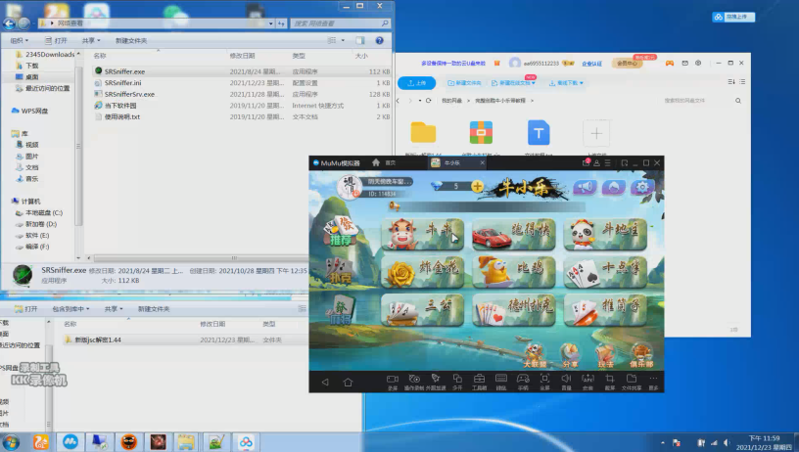The width and height of the screenshot is (799, 452).
Task: Tap the 分享 share icon in game lobby
Action: click(570, 355)
